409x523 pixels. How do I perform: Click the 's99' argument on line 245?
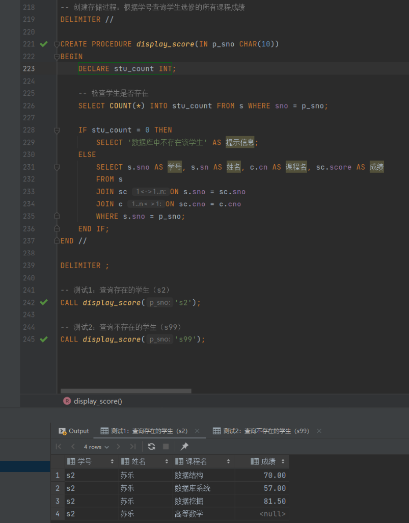point(185,339)
